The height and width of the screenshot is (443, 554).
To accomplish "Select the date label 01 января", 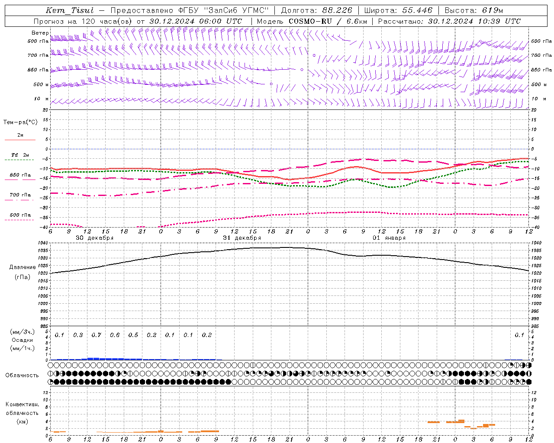I will (389, 238).
